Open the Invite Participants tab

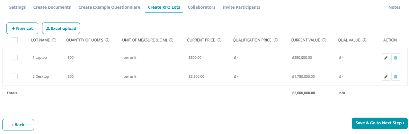click(x=242, y=7)
